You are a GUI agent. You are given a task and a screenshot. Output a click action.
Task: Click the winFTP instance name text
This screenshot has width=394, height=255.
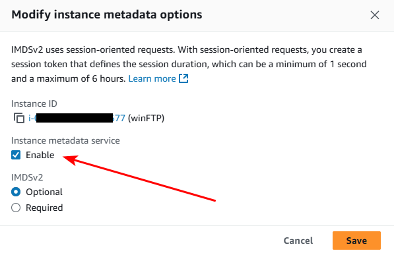[x=147, y=118]
